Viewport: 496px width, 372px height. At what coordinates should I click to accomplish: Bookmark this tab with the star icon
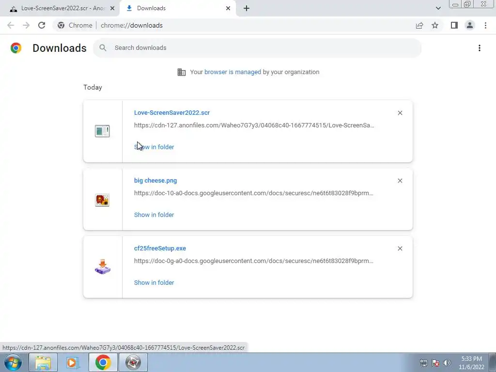click(x=435, y=25)
